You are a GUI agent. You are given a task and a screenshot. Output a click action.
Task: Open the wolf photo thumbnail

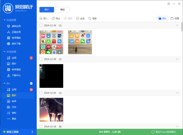coord(51,109)
